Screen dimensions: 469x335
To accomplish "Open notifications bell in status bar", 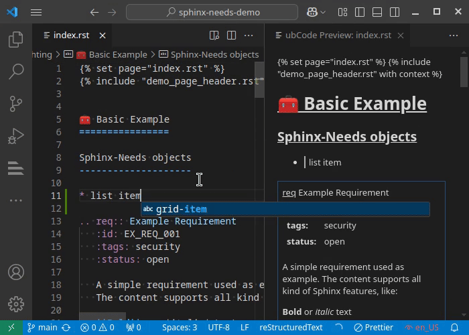I will pos(454,328).
